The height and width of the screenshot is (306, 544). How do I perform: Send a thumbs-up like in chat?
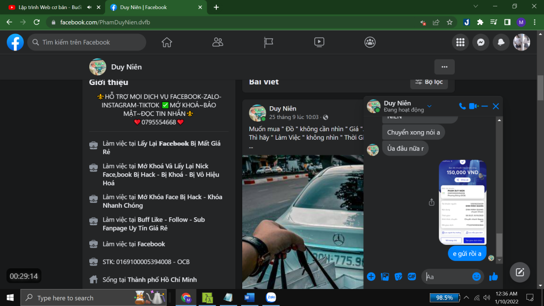pos(494,276)
